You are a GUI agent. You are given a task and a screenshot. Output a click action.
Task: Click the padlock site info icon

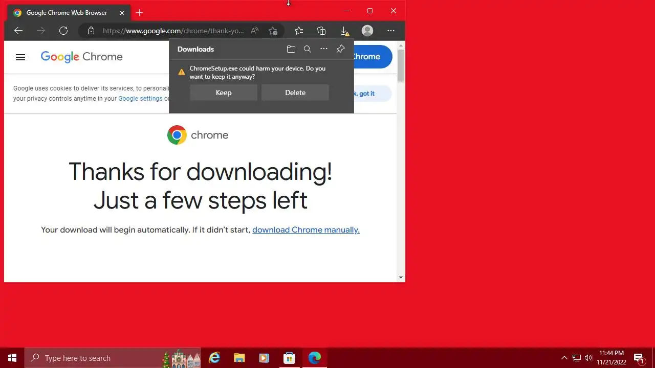coord(91,31)
